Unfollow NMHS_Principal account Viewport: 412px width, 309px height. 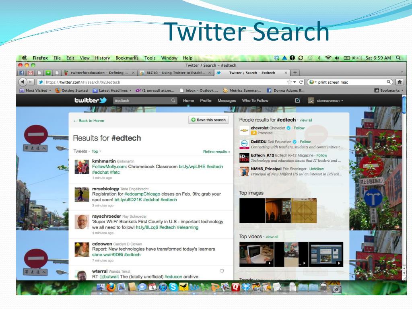pos(316,169)
